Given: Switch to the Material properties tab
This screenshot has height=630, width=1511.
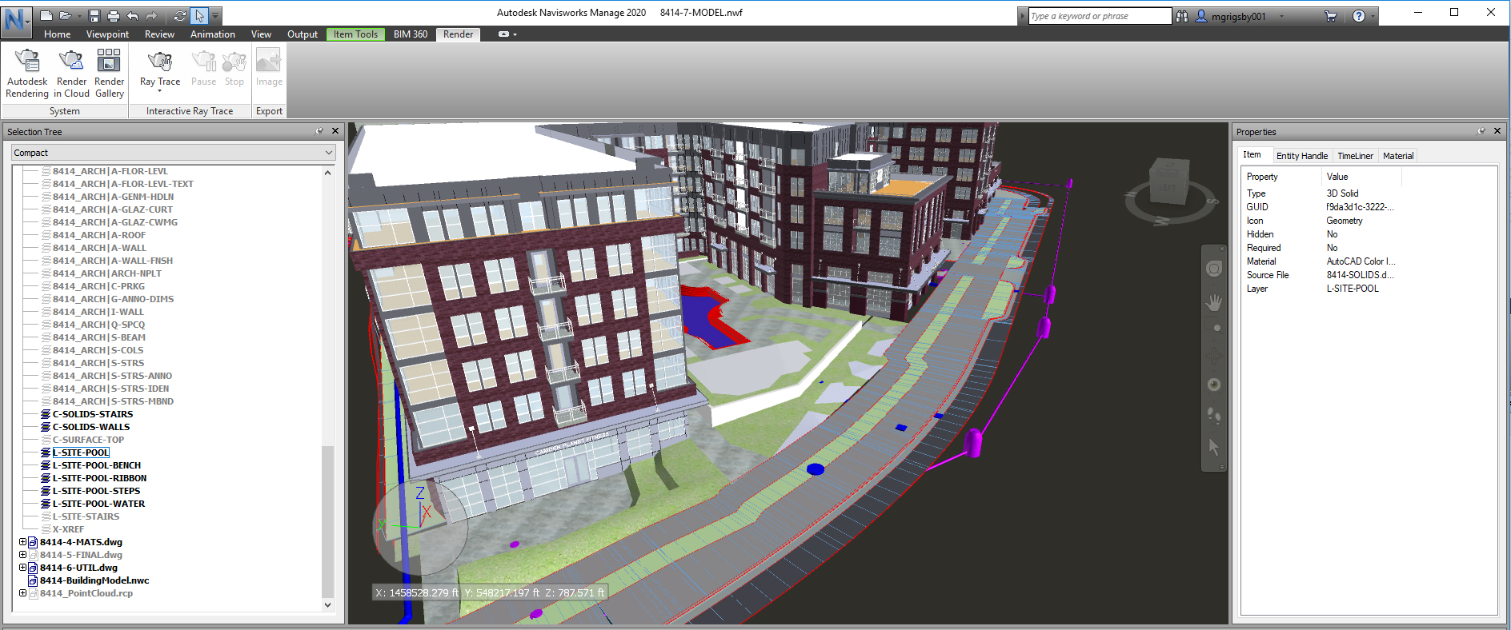Looking at the screenshot, I should pyautogui.click(x=1398, y=156).
